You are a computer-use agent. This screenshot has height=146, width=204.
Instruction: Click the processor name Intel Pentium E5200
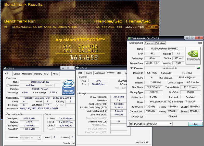click(40, 82)
